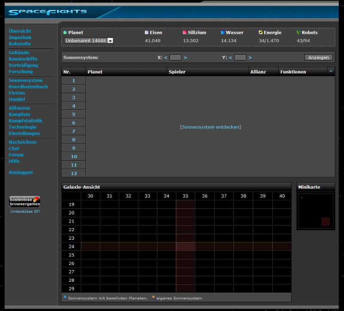Click the Sonnensystem entdecken link
The width and height of the screenshot is (344, 311).
tap(210, 127)
